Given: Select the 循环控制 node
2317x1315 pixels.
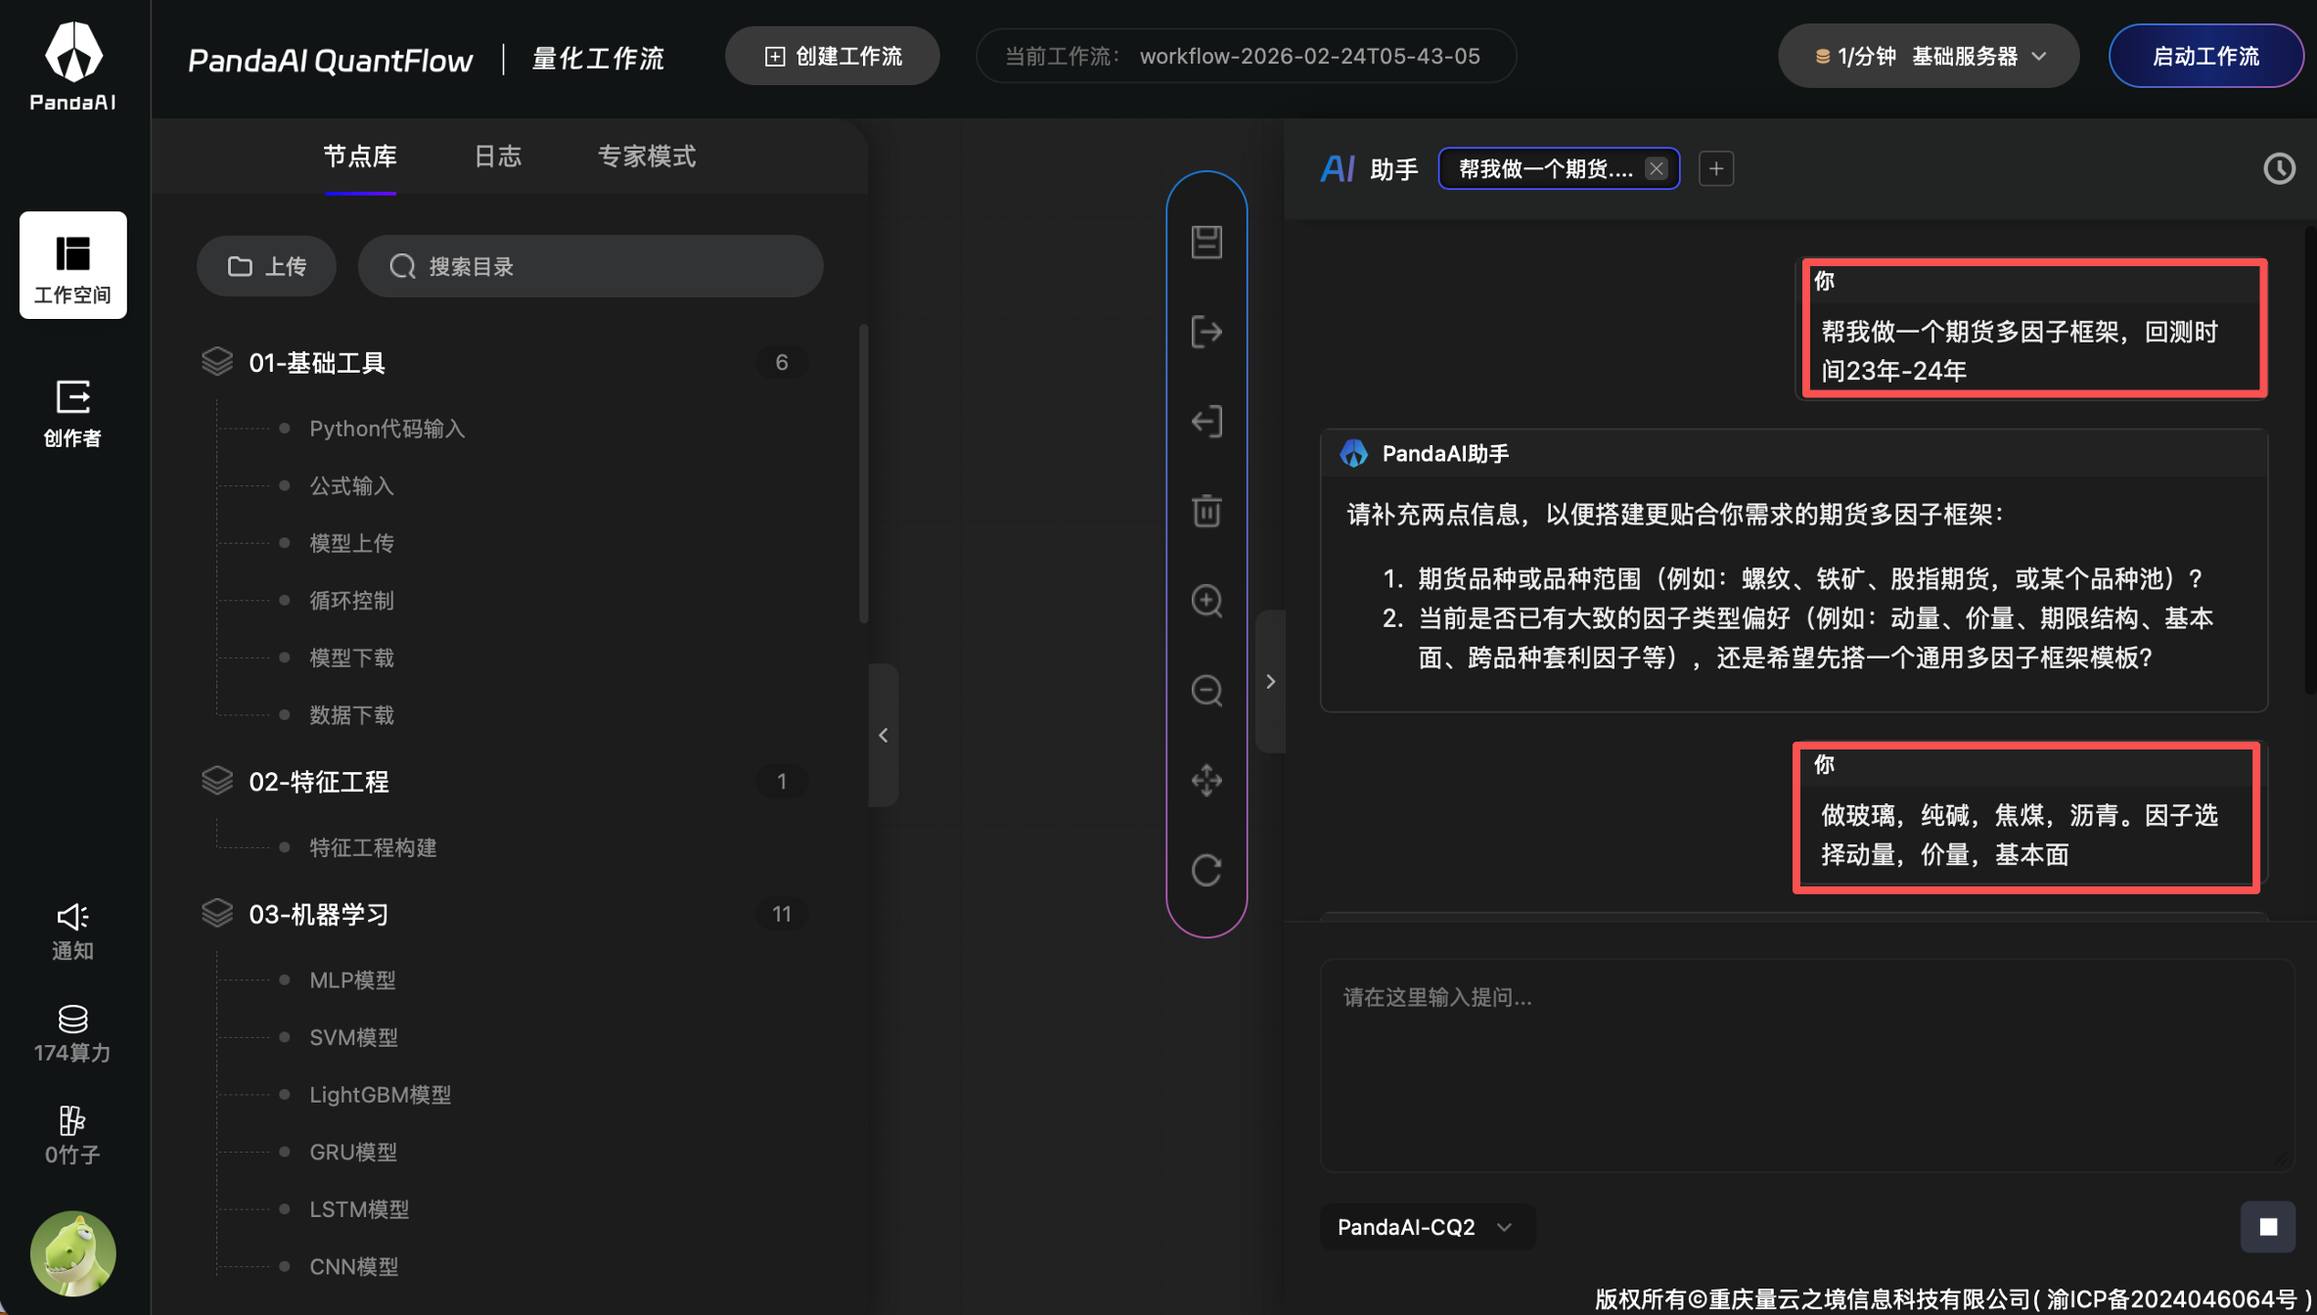Looking at the screenshot, I should (x=351, y=600).
